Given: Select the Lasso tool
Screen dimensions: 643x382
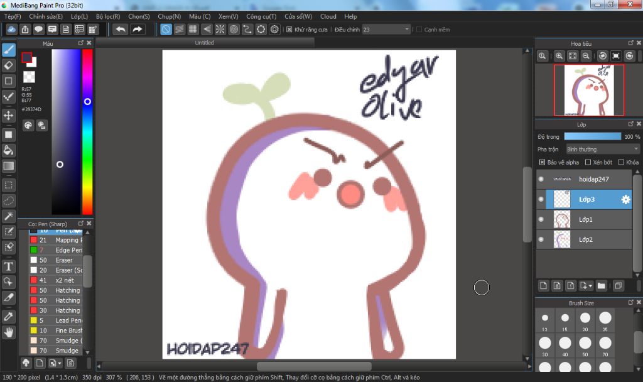Looking at the screenshot, I should pyautogui.click(x=9, y=200).
